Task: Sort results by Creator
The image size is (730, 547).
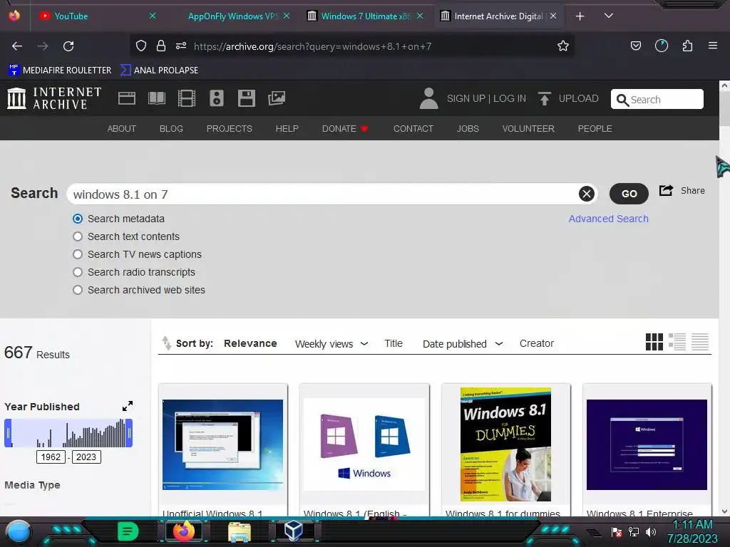Action: pos(536,343)
